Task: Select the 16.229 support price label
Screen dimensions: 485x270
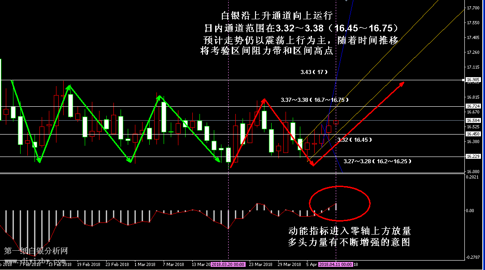Action: 473,157
